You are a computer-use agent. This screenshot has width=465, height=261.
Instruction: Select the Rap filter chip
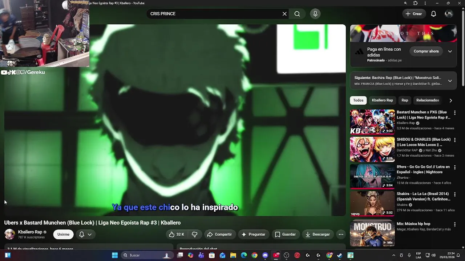[405, 100]
